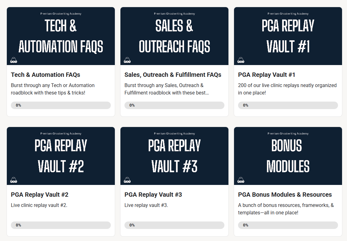The image size is (347, 241).
Task: Open the PGA Replay Vault #2 banner image
Action: (x=61, y=156)
